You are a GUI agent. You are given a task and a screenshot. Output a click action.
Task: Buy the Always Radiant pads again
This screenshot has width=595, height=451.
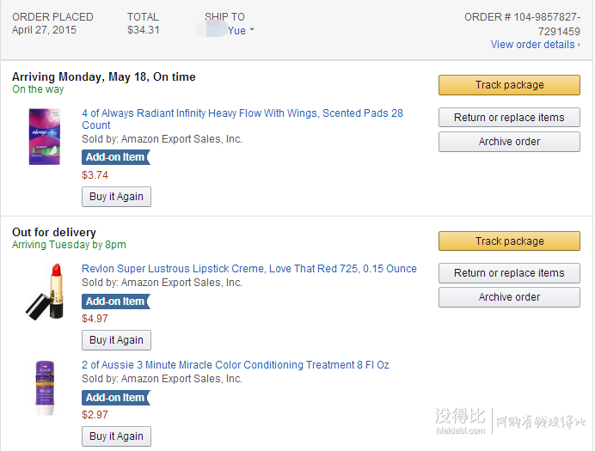coord(116,197)
